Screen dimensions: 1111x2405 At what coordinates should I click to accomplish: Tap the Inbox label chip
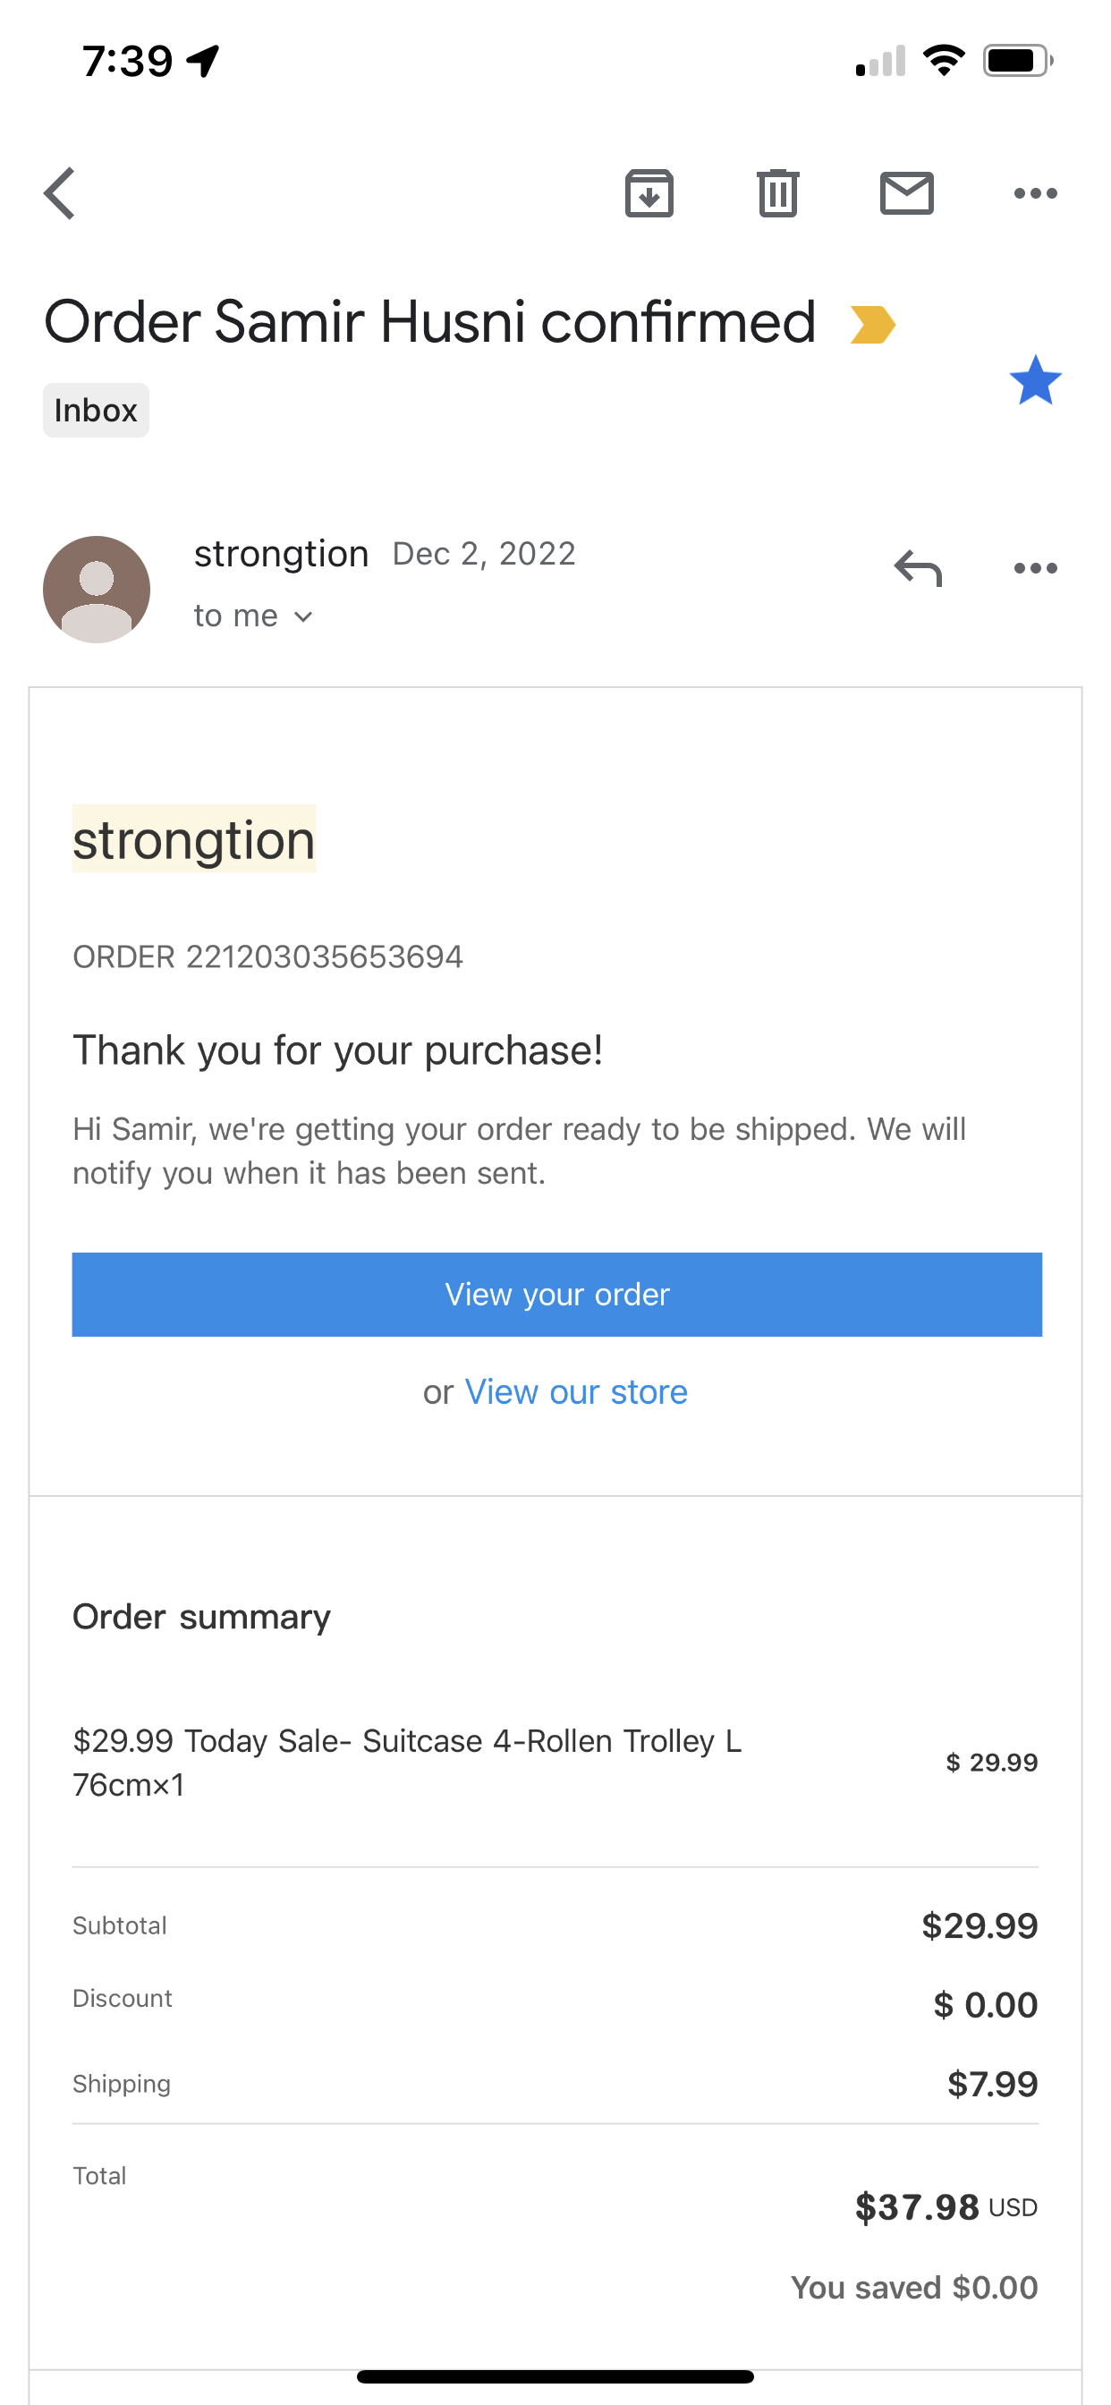coord(97,410)
